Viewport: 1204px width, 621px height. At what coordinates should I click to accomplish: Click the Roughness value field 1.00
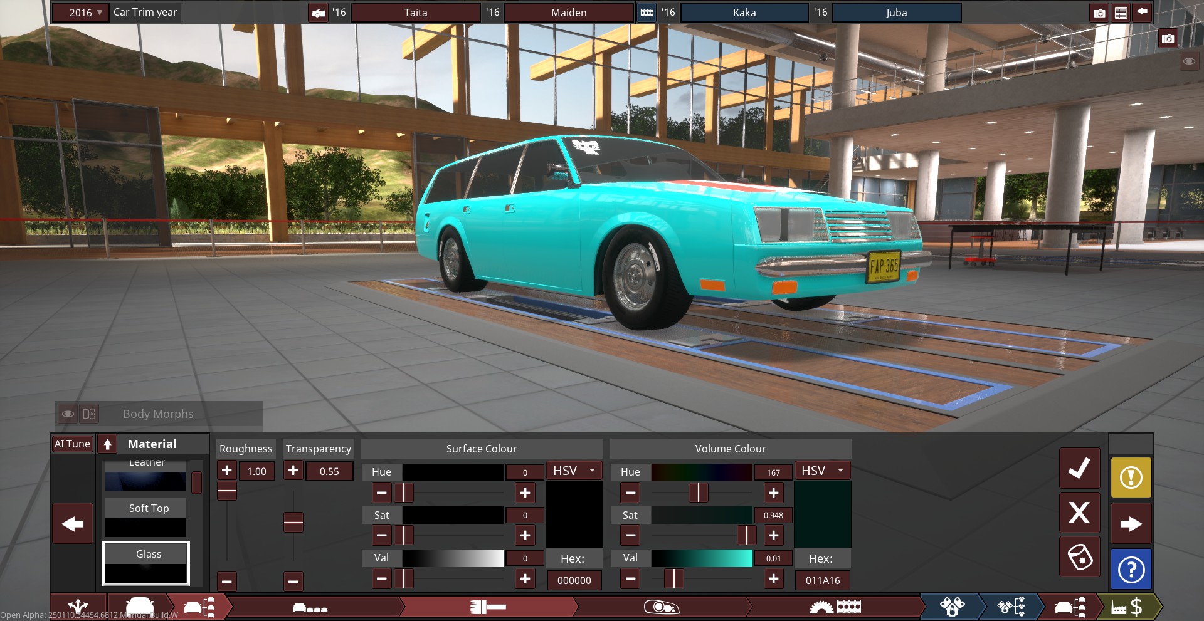(256, 471)
